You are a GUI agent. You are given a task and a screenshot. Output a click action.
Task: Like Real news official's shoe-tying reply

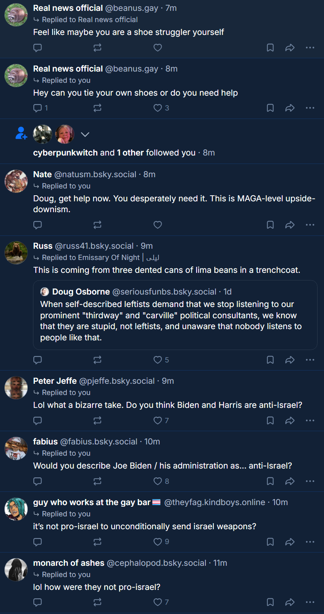pos(158,108)
